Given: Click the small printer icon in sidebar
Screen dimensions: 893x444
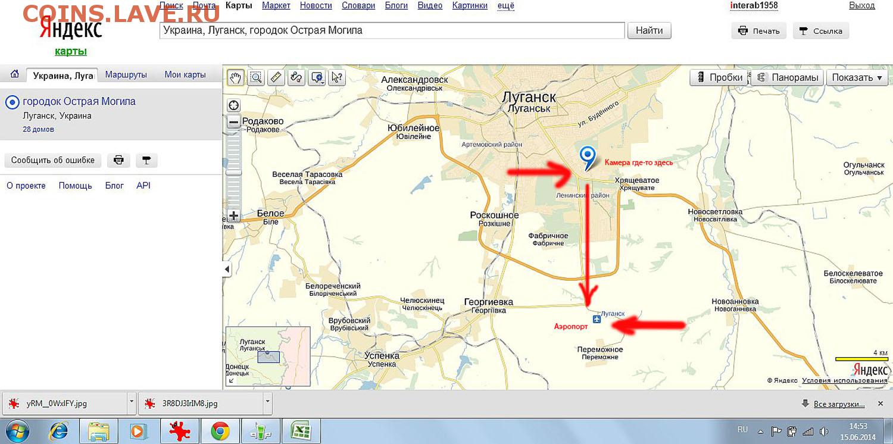Looking at the screenshot, I should tap(118, 160).
